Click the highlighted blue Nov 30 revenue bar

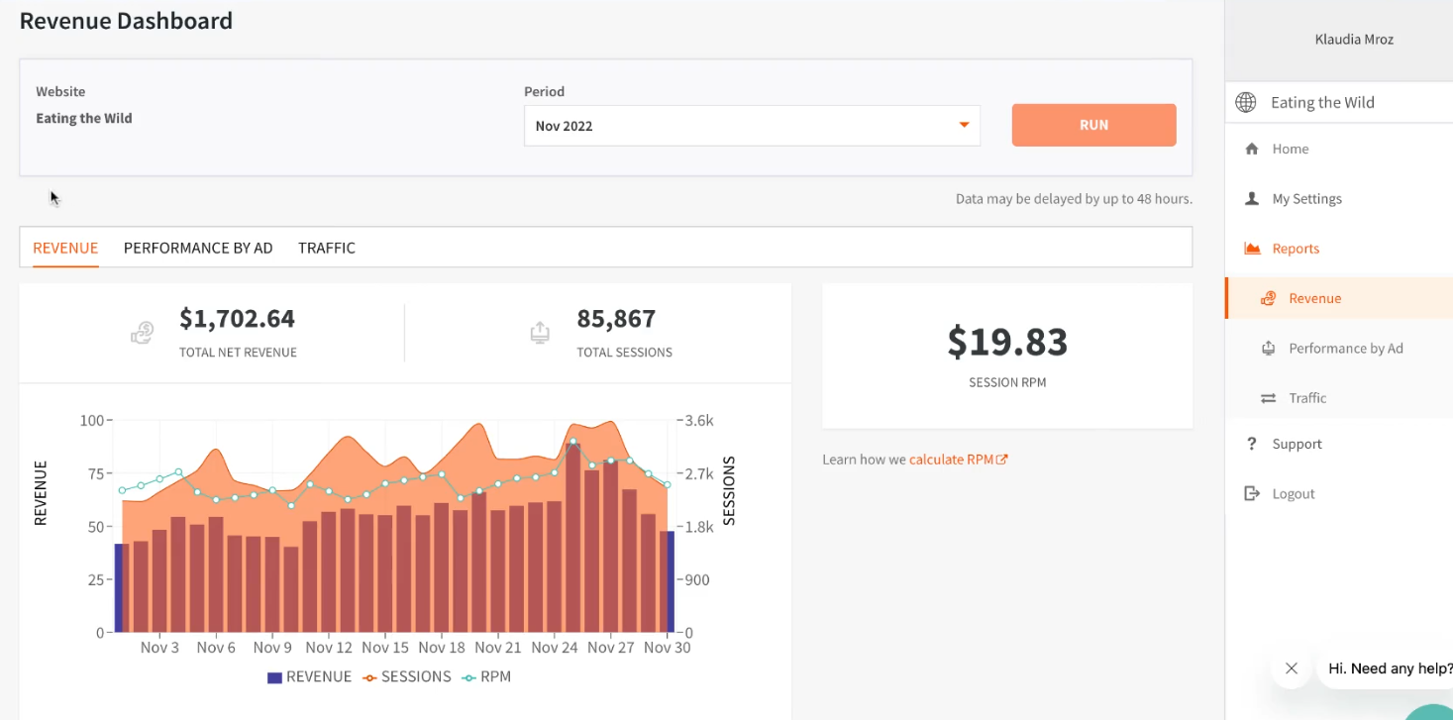(x=670, y=582)
